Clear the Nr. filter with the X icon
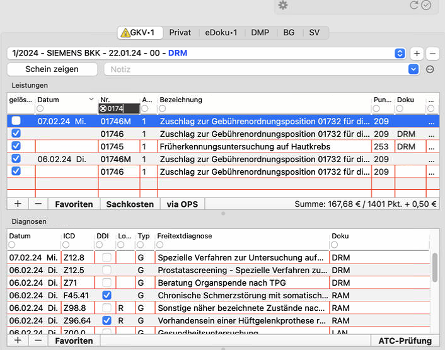The image size is (445, 350). (x=103, y=108)
